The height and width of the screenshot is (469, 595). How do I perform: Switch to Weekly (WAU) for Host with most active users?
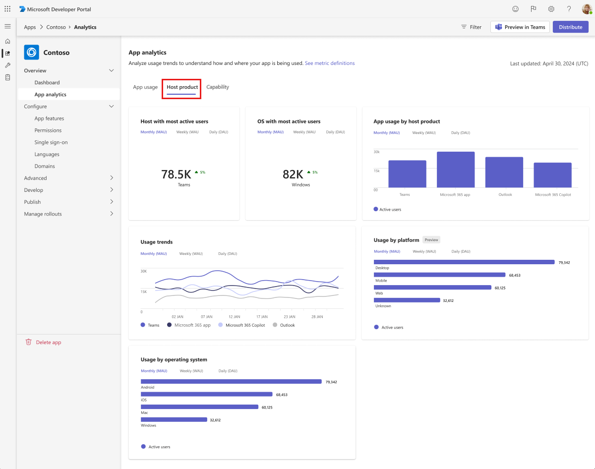tap(187, 132)
